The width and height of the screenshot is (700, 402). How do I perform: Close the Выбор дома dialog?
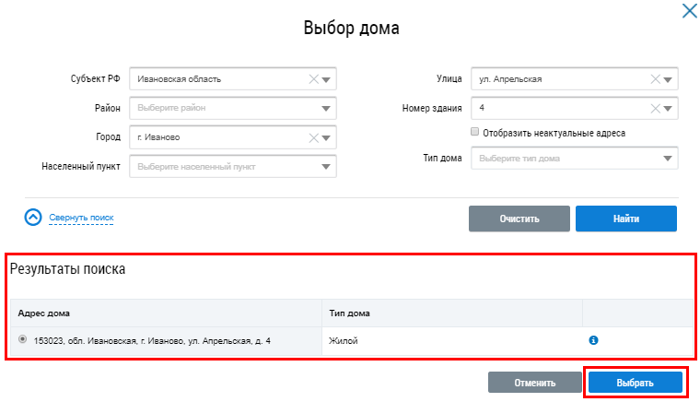tap(688, 11)
